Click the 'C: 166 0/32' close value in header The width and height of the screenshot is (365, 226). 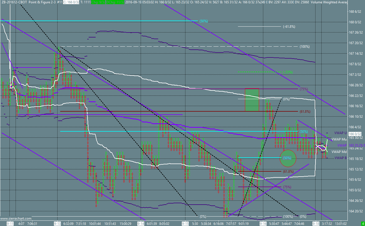pyautogui.click(x=72, y=2)
